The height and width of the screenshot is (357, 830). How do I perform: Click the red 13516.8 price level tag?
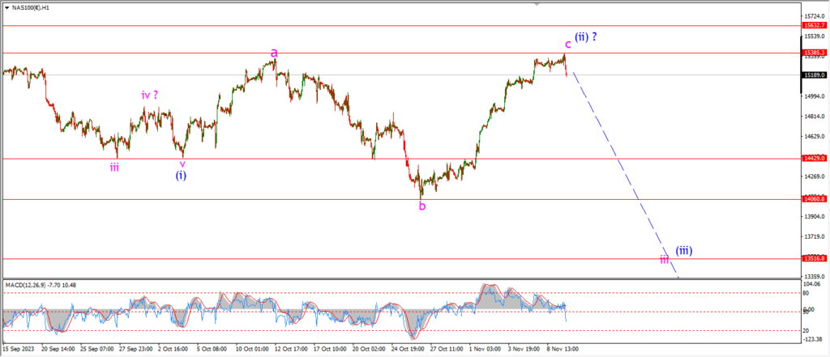click(813, 258)
